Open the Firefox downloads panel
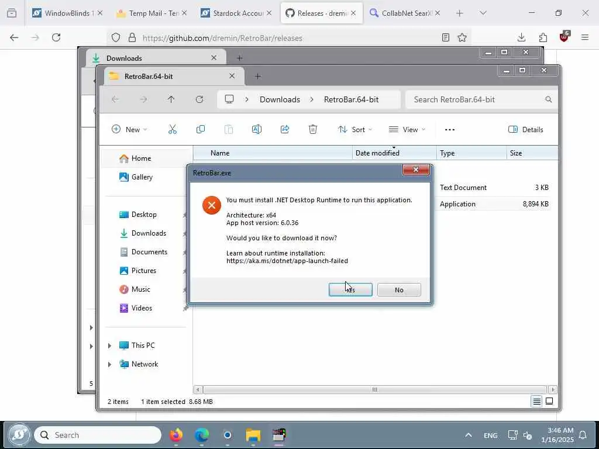Image resolution: width=599 pixels, height=449 pixels. click(x=521, y=37)
